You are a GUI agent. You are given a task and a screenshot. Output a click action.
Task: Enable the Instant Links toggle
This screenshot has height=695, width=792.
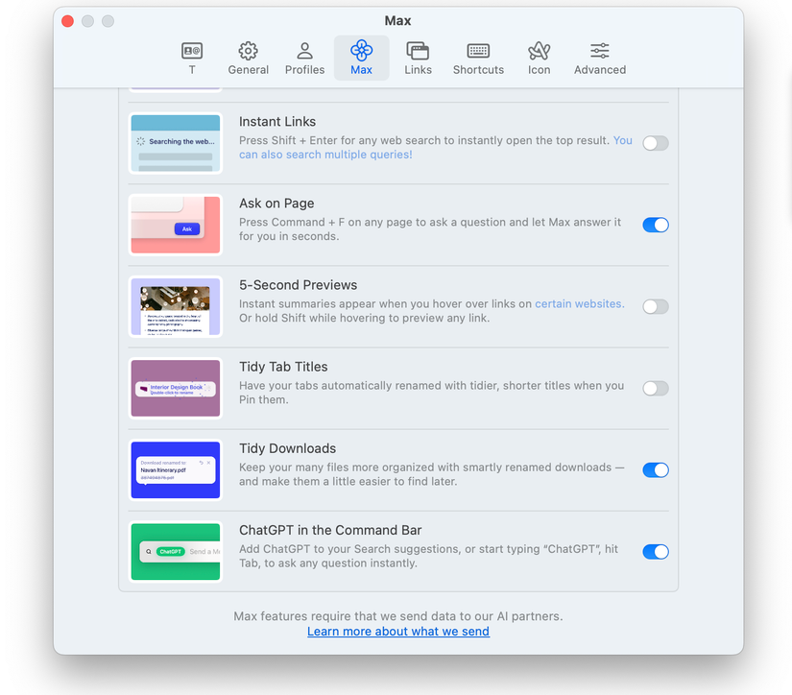[x=656, y=143]
